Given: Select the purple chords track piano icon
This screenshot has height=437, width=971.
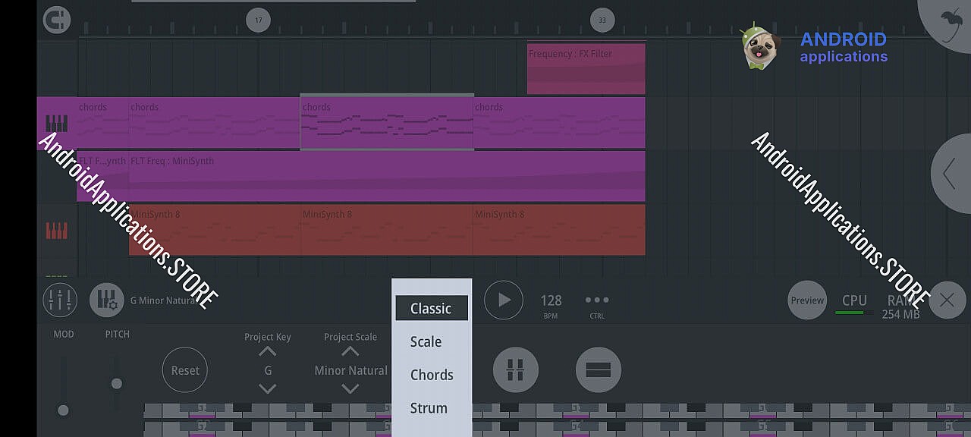Looking at the screenshot, I should (57, 123).
